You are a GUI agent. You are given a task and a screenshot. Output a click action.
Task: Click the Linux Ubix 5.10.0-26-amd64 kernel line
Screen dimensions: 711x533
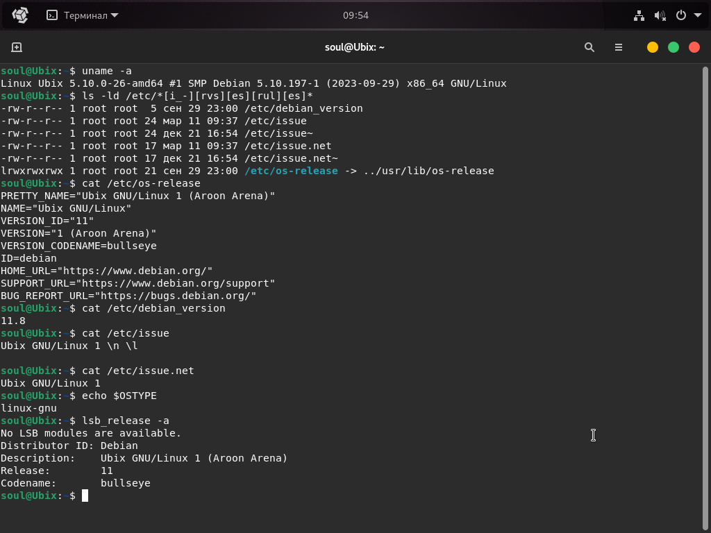point(253,83)
